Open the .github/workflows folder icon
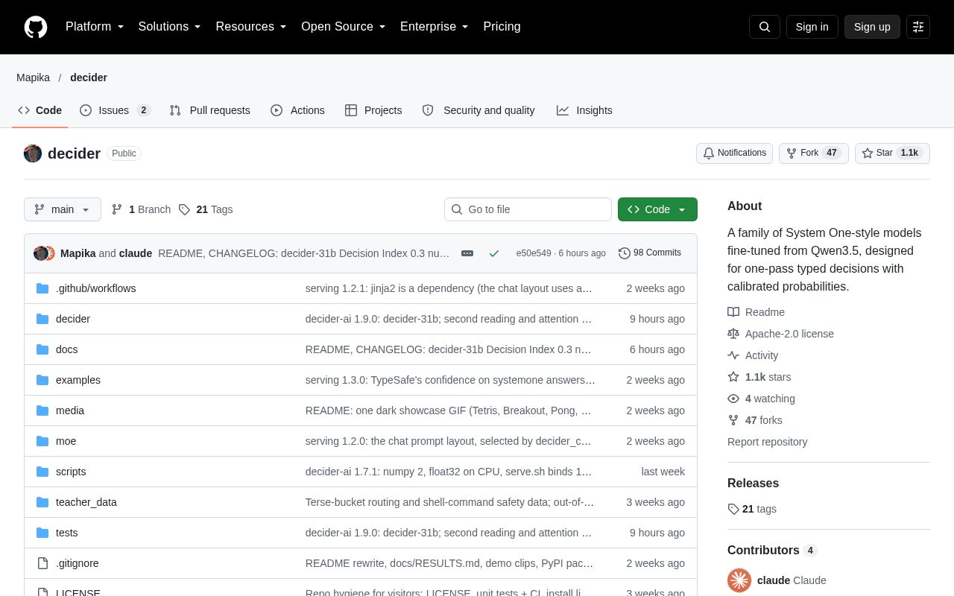The image size is (954, 596). pos(42,288)
